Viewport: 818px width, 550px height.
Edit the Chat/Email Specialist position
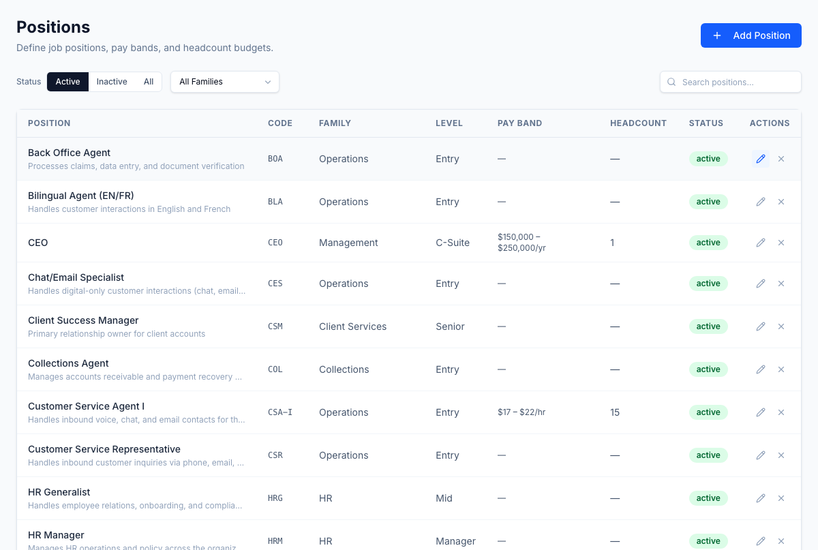tap(761, 284)
